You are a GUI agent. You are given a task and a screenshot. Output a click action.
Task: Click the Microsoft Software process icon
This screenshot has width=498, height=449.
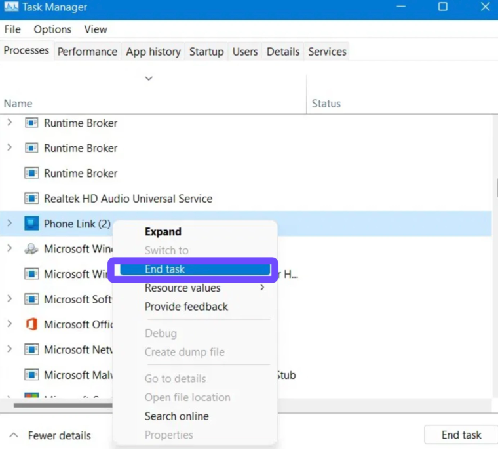(31, 299)
